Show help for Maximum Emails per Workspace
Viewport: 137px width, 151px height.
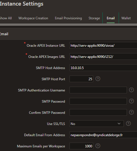click(x=98, y=146)
